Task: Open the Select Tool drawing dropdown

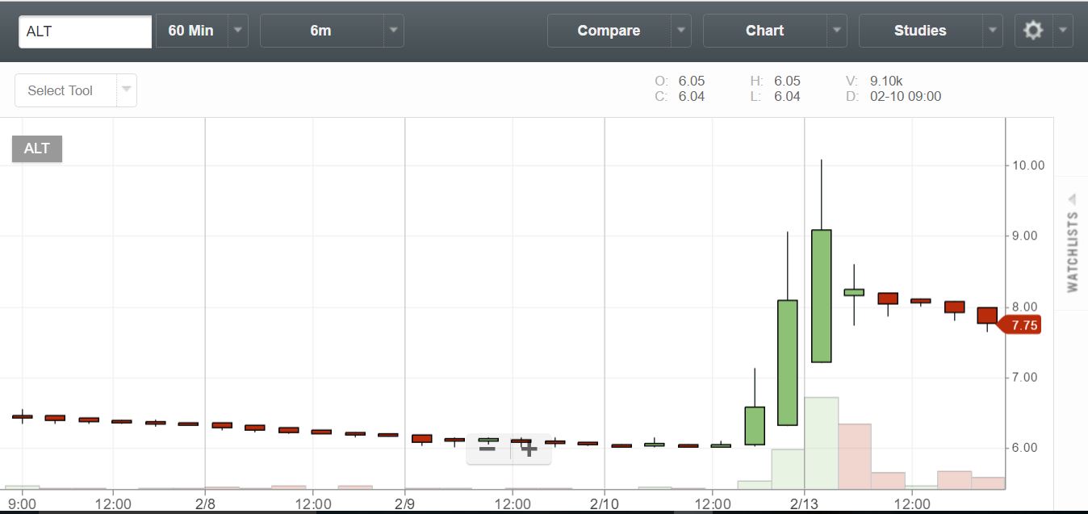Action: click(127, 90)
